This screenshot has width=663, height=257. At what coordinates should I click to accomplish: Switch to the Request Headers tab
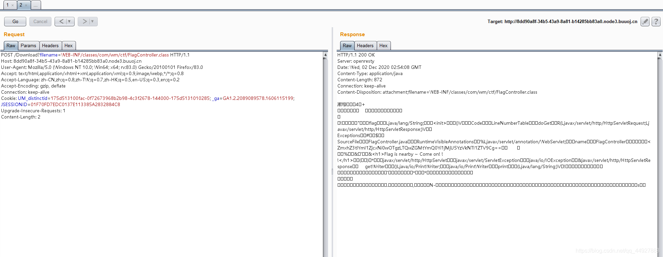[x=50, y=45]
